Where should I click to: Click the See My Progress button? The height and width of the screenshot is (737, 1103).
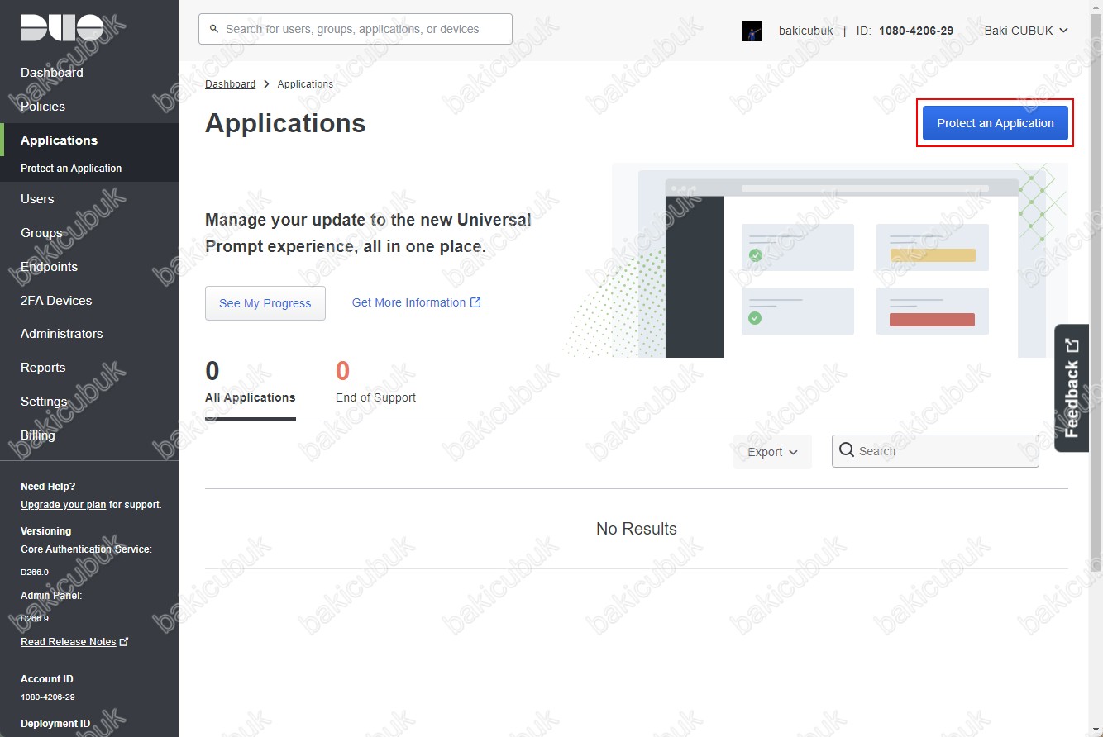coord(265,303)
